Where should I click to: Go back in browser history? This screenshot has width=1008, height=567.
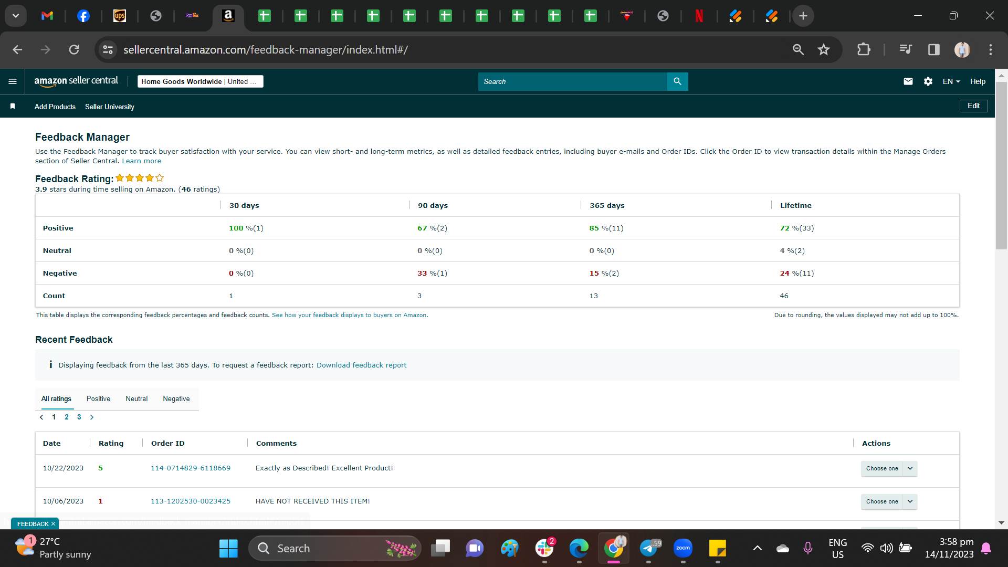tap(17, 49)
